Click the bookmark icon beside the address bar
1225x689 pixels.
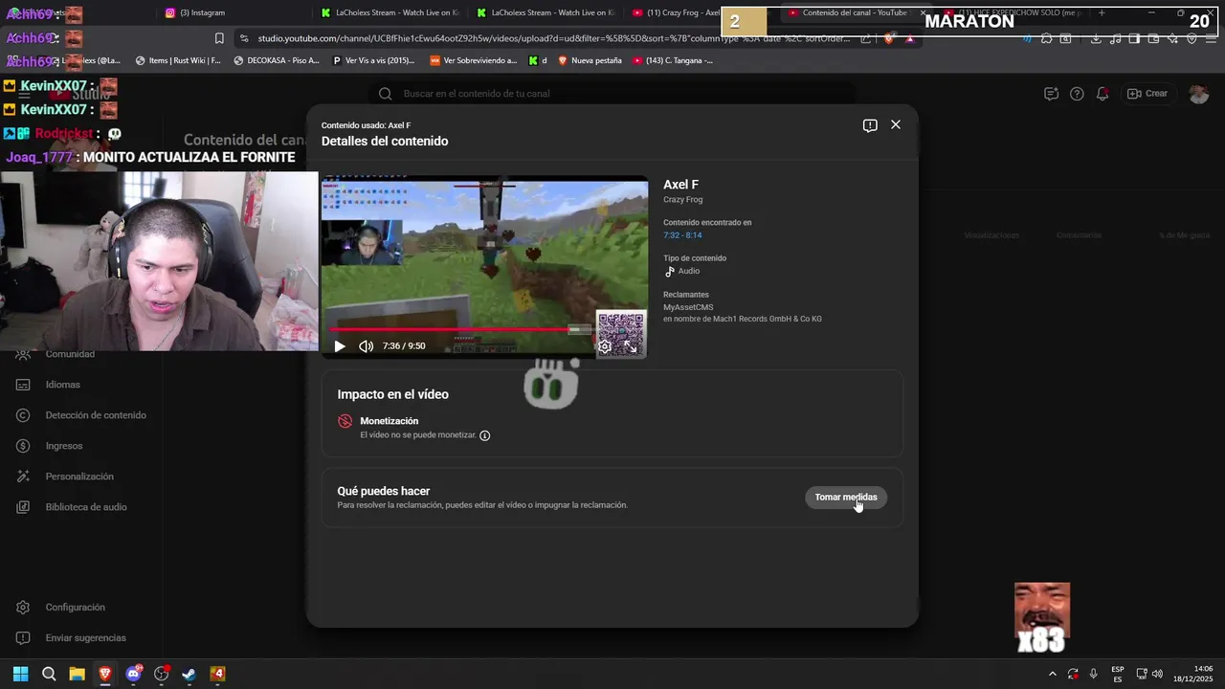click(x=219, y=38)
